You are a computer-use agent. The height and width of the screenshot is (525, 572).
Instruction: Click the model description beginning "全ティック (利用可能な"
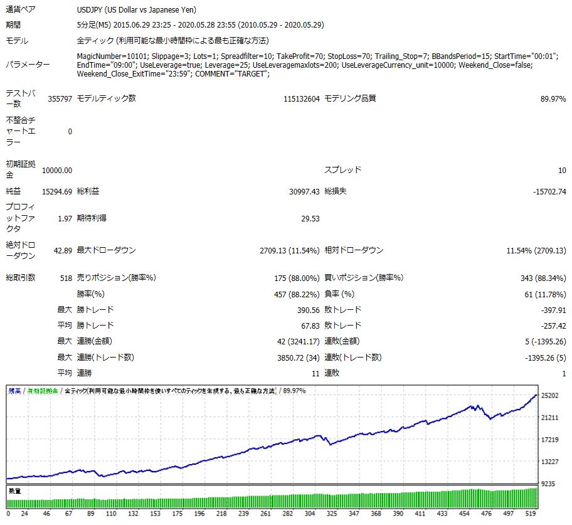point(173,41)
